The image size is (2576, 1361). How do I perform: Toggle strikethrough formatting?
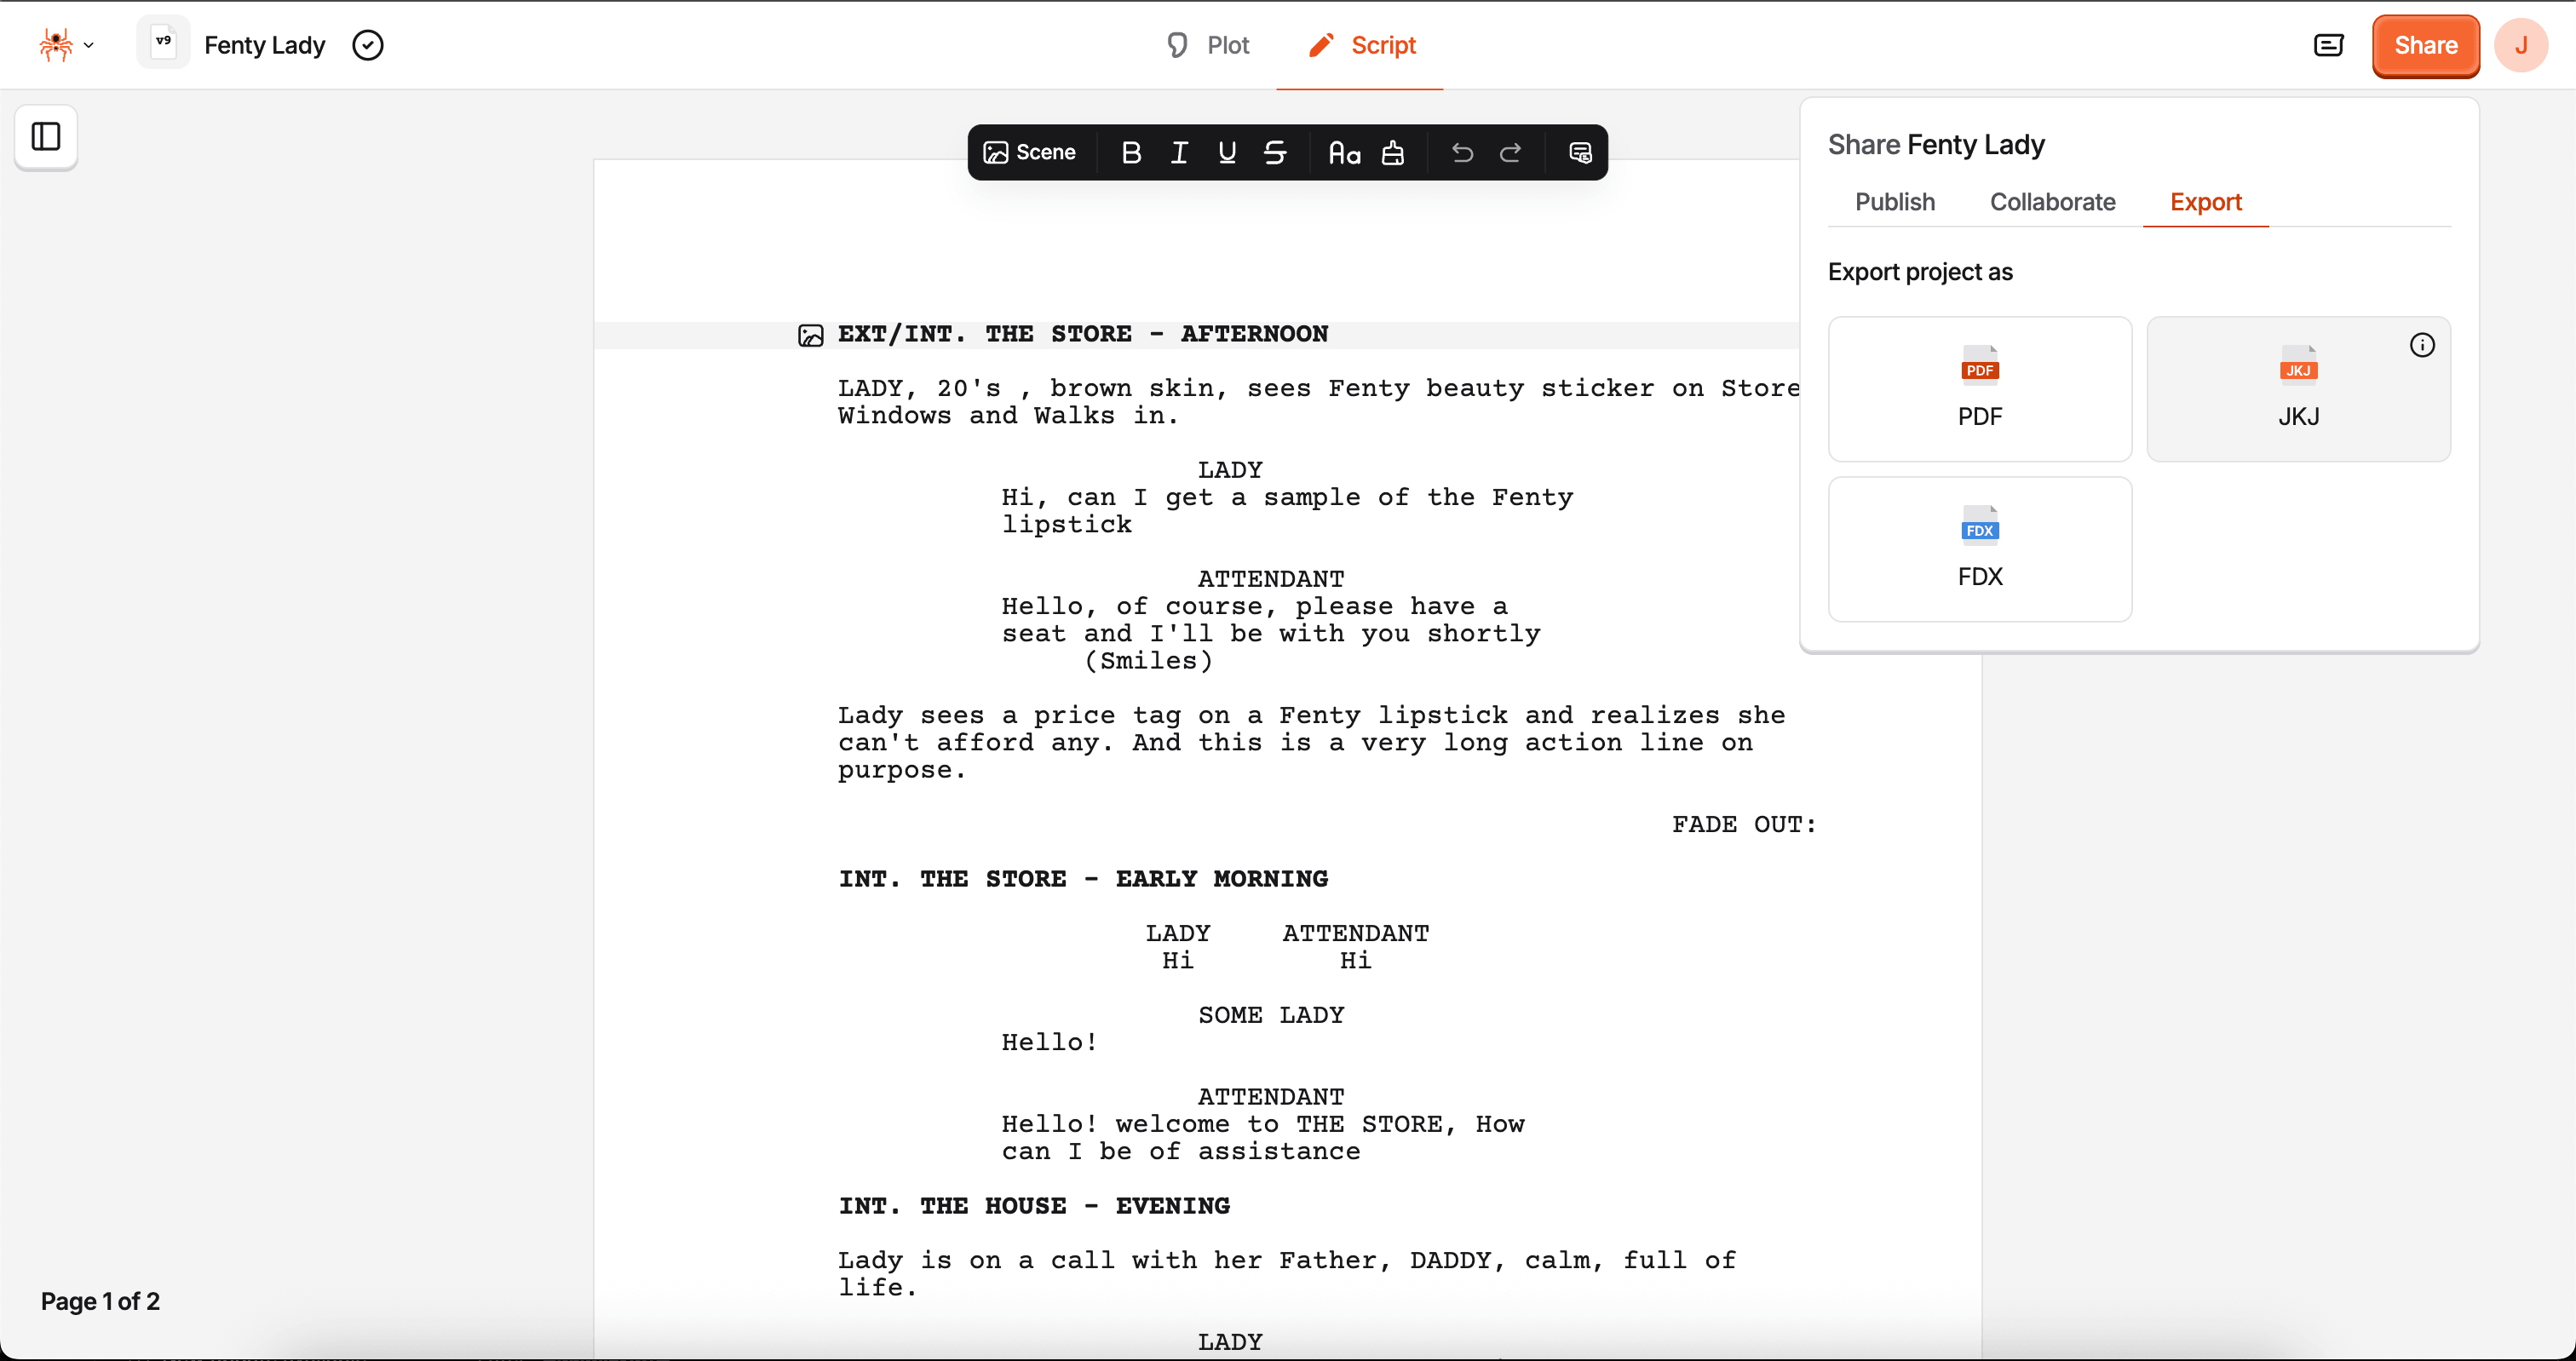1275,152
